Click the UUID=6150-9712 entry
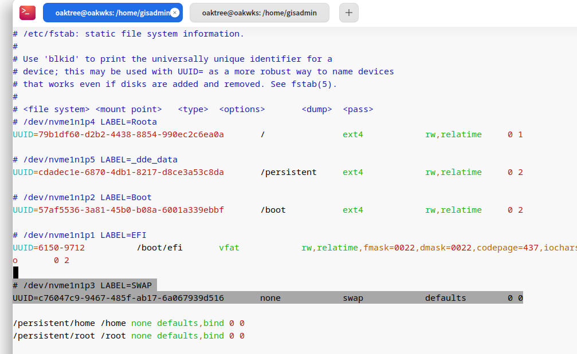Image resolution: width=577 pixels, height=354 pixels. 49,248
